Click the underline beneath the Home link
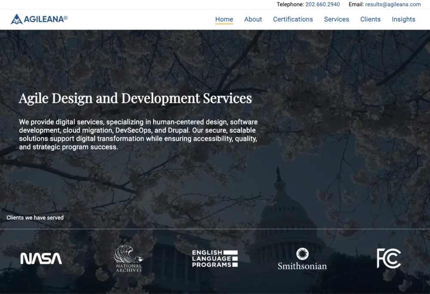The width and height of the screenshot is (430, 294). pyautogui.click(x=224, y=24)
